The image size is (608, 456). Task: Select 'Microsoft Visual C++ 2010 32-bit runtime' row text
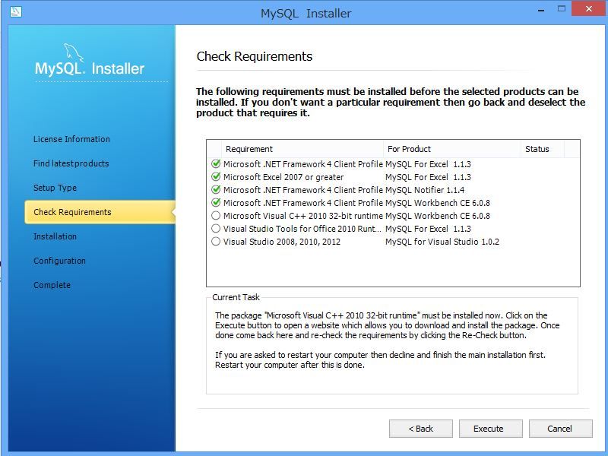click(302, 216)
